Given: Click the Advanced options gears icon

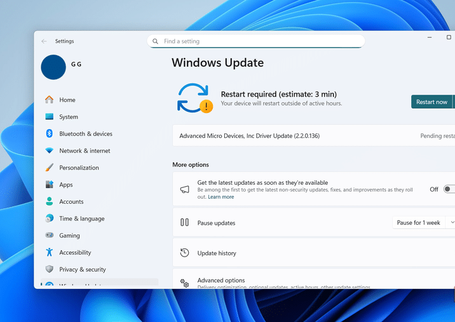Looking at the screenshot, I should coord(184,283).
